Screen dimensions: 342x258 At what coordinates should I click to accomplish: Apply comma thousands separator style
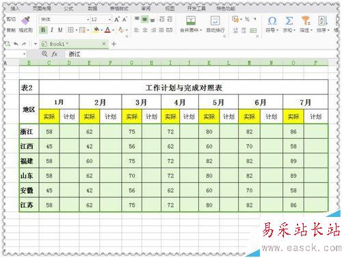(255, 19)
